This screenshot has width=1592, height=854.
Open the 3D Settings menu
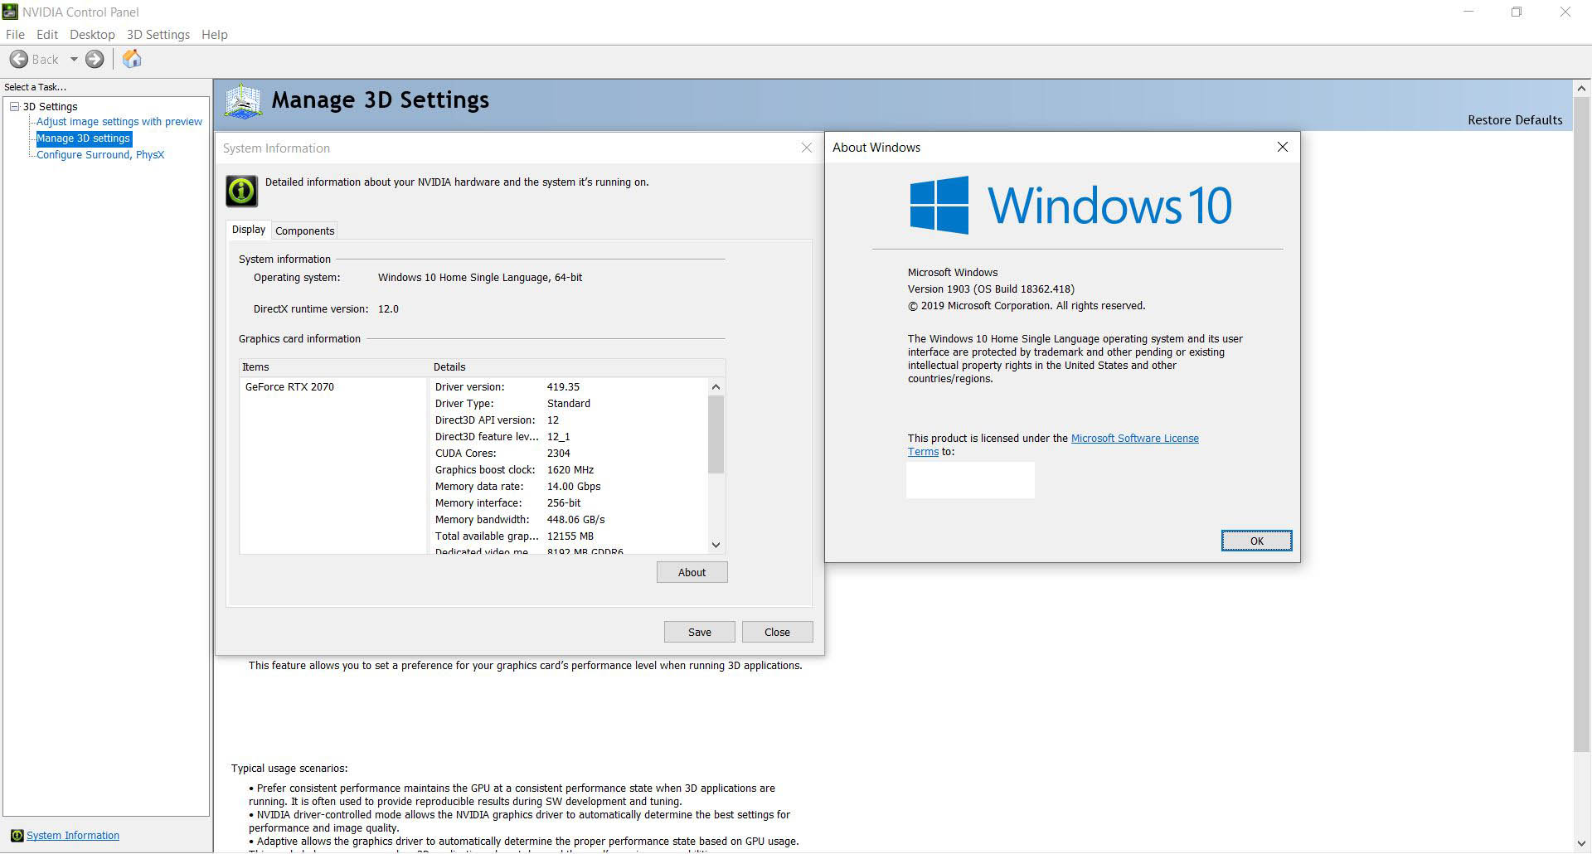pyautogui.click(x=158, y=35)
